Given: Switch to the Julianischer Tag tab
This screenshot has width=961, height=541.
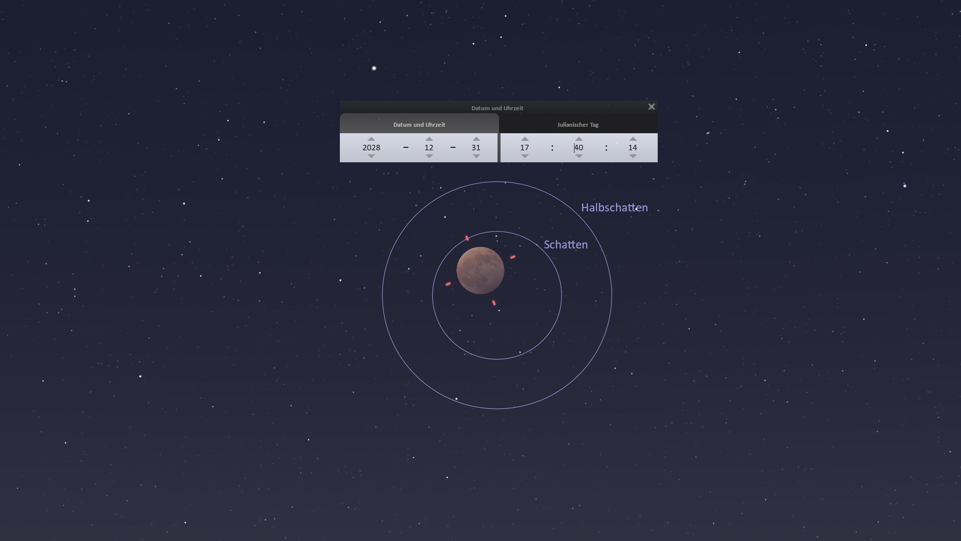Looking at the screenshot, I should point(578,125).
